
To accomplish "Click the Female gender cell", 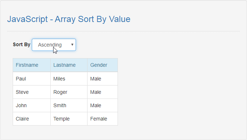I will (x=103, y=119).
